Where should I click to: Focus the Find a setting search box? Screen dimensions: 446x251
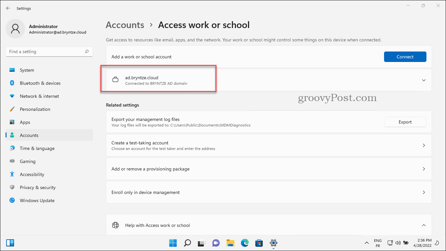[46, 52]
